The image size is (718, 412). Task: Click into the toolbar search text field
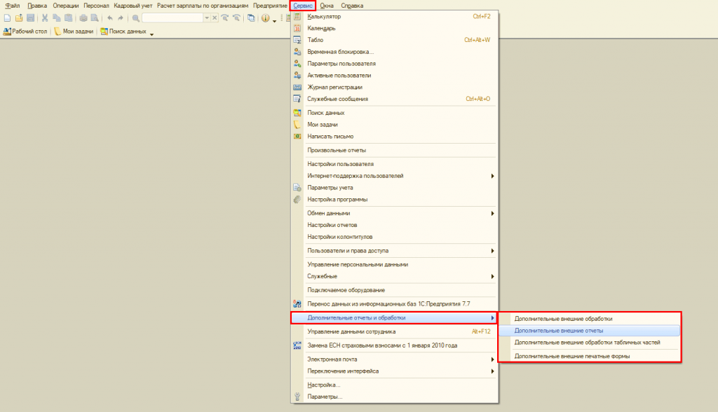click(172, 18)
